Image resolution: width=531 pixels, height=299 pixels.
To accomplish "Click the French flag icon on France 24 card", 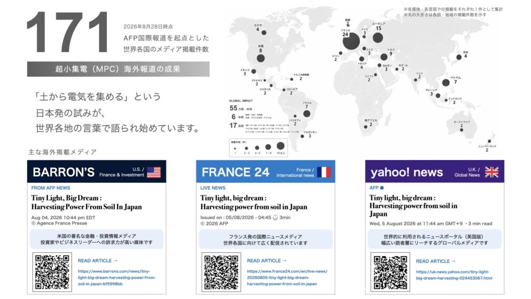I will (324, 172).
